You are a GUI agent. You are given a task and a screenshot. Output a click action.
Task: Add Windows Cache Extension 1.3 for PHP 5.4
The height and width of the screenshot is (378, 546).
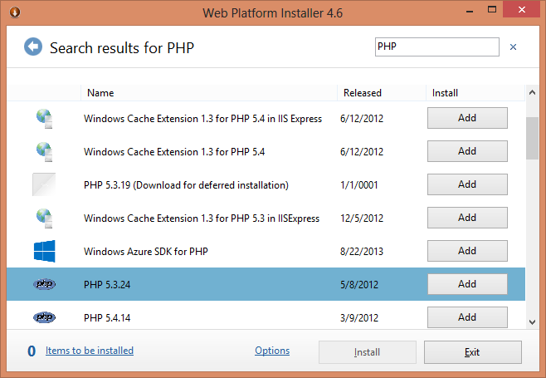467,151
